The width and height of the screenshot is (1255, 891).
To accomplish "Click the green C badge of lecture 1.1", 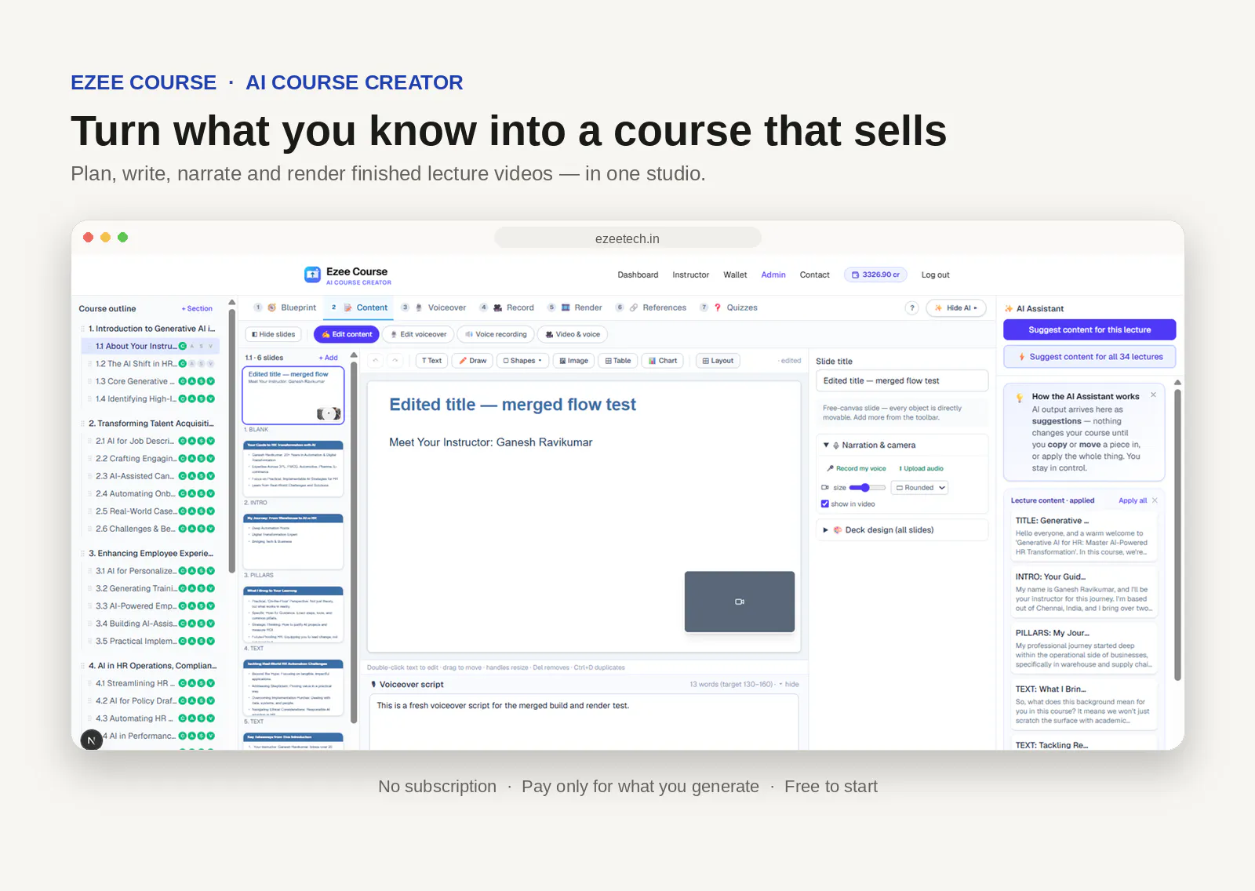I will click(183, 346).
